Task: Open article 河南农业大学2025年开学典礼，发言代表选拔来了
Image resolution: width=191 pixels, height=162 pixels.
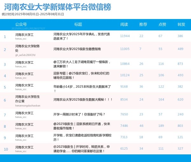Action: (81, 36)
